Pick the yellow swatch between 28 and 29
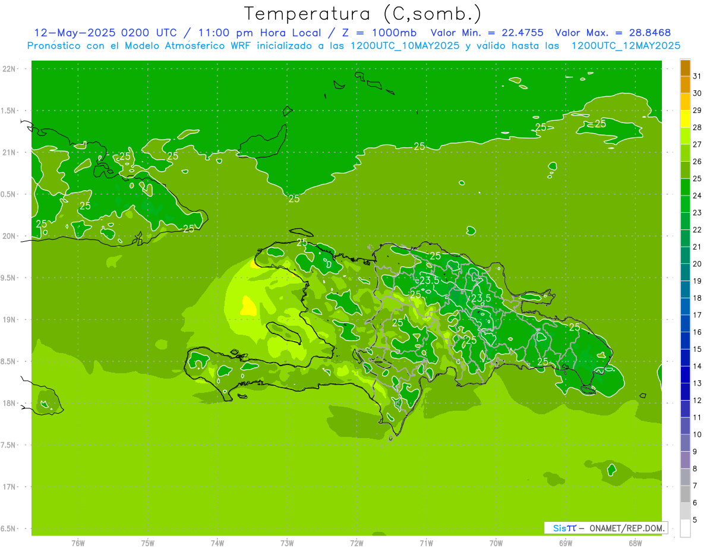The height and width of the screenshot is (551, 713). coord(685,118)
